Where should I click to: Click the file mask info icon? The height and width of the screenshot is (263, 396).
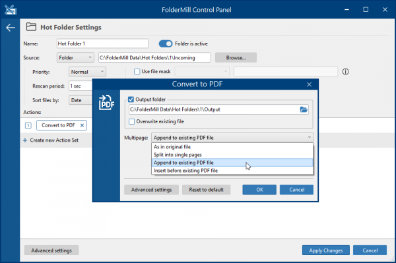[345, 72]
